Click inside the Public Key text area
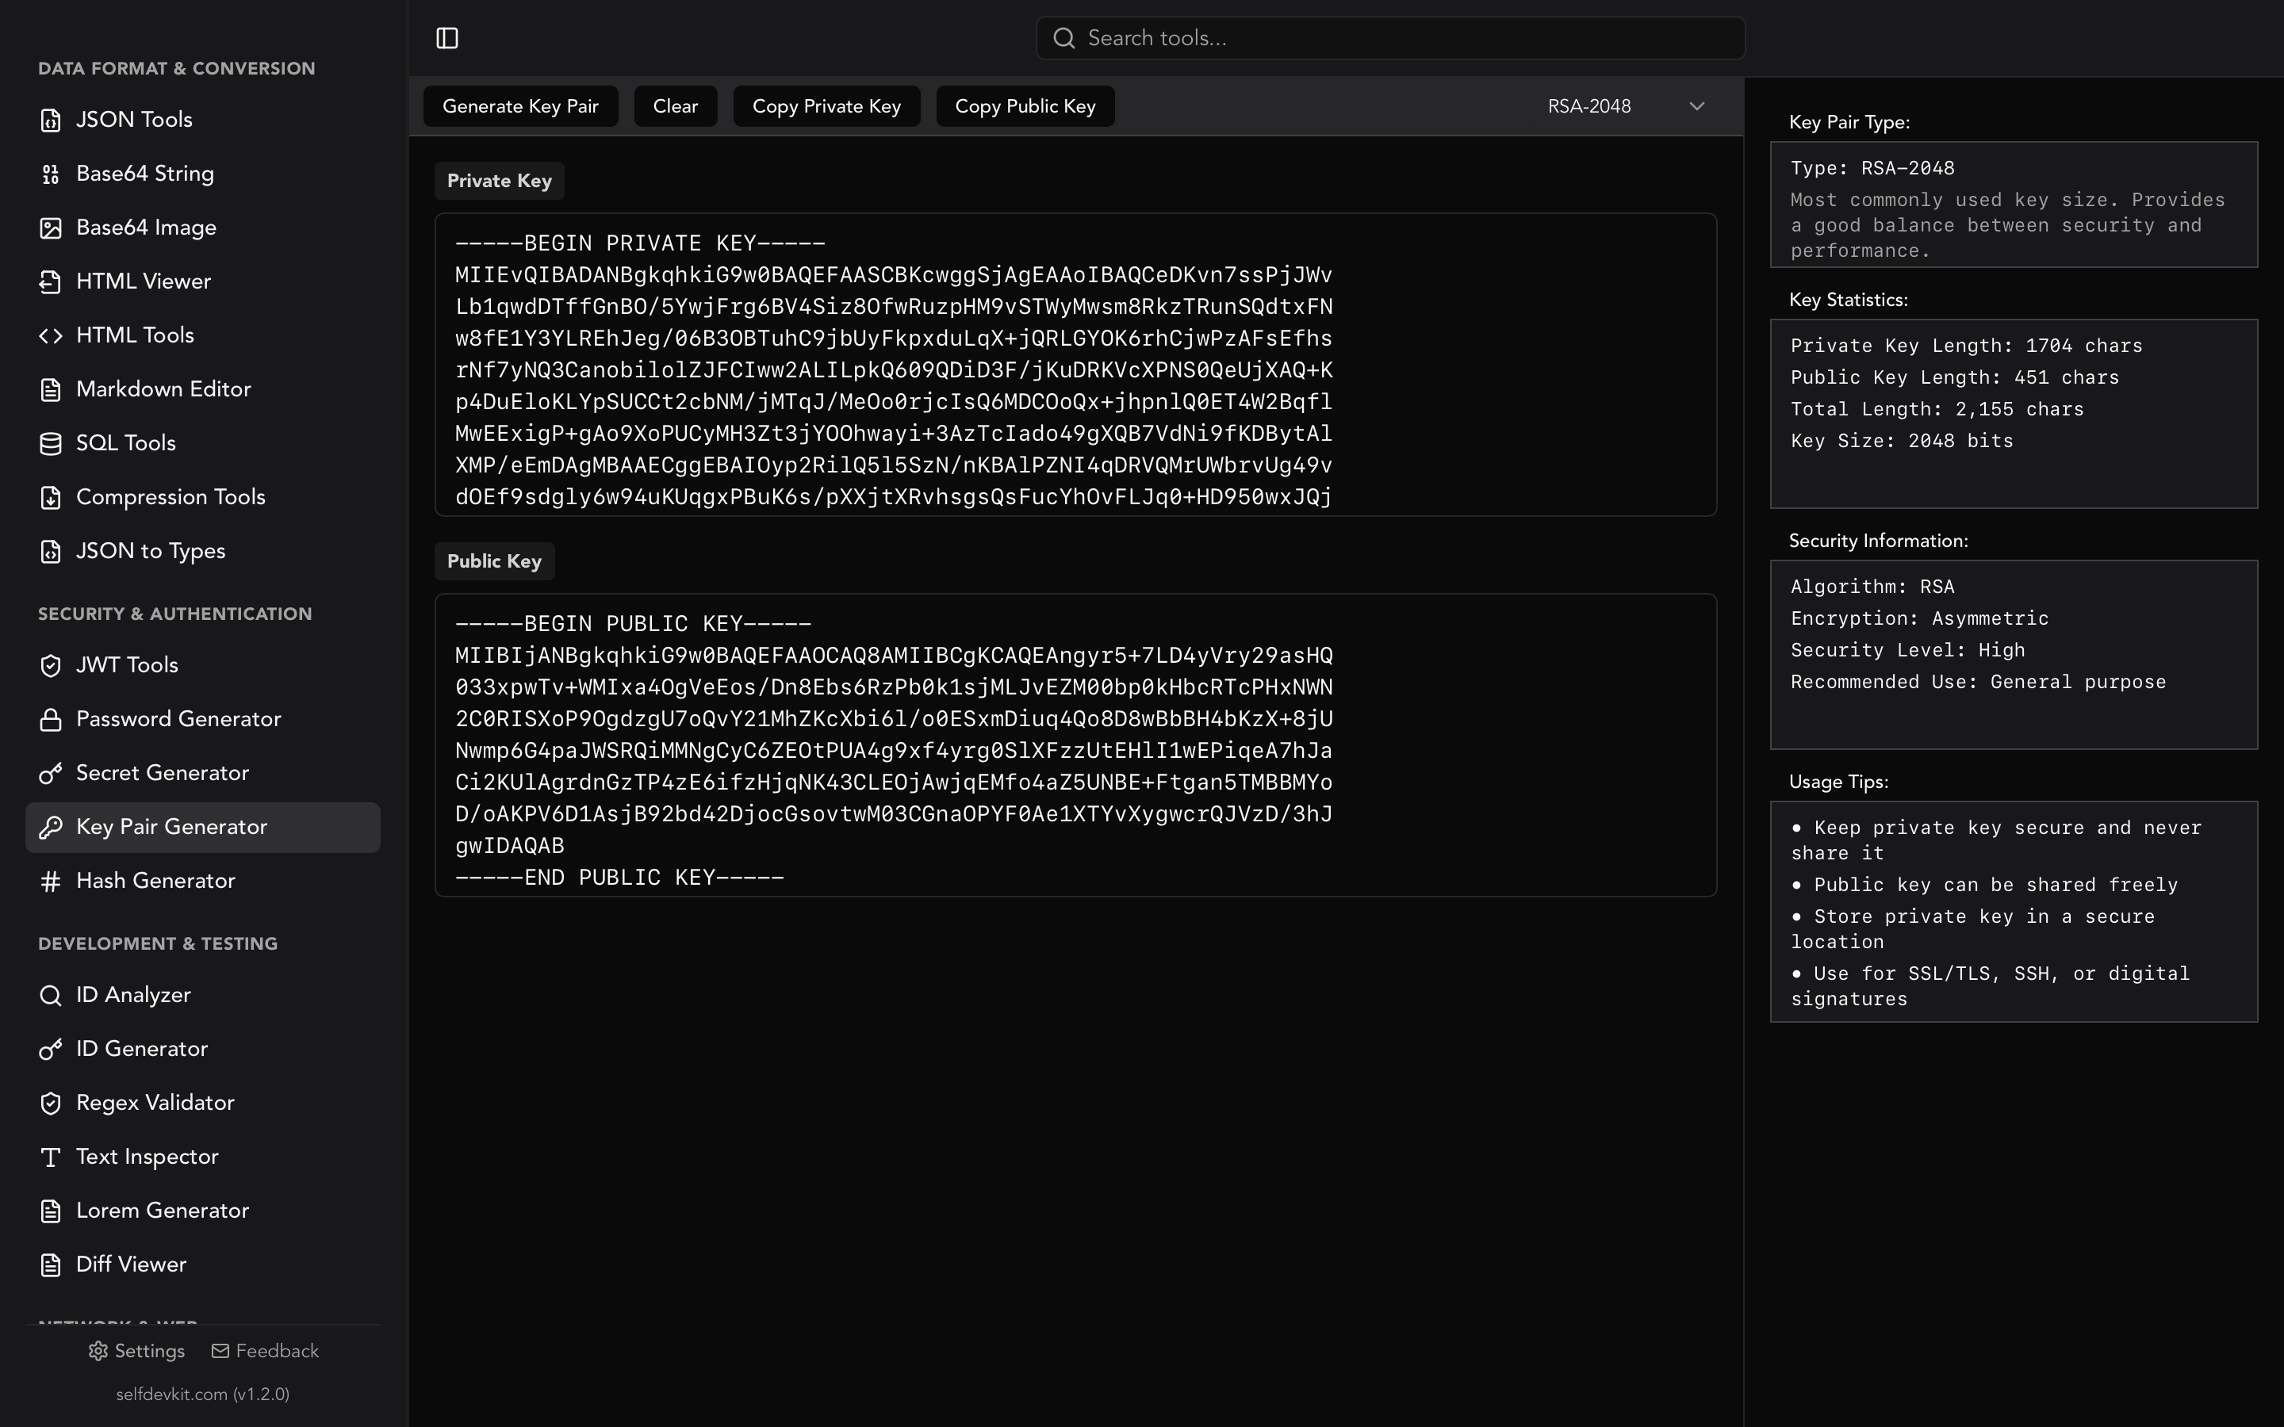The height and width of the screenshot is (1427, 2284). tap(1075, 744)
